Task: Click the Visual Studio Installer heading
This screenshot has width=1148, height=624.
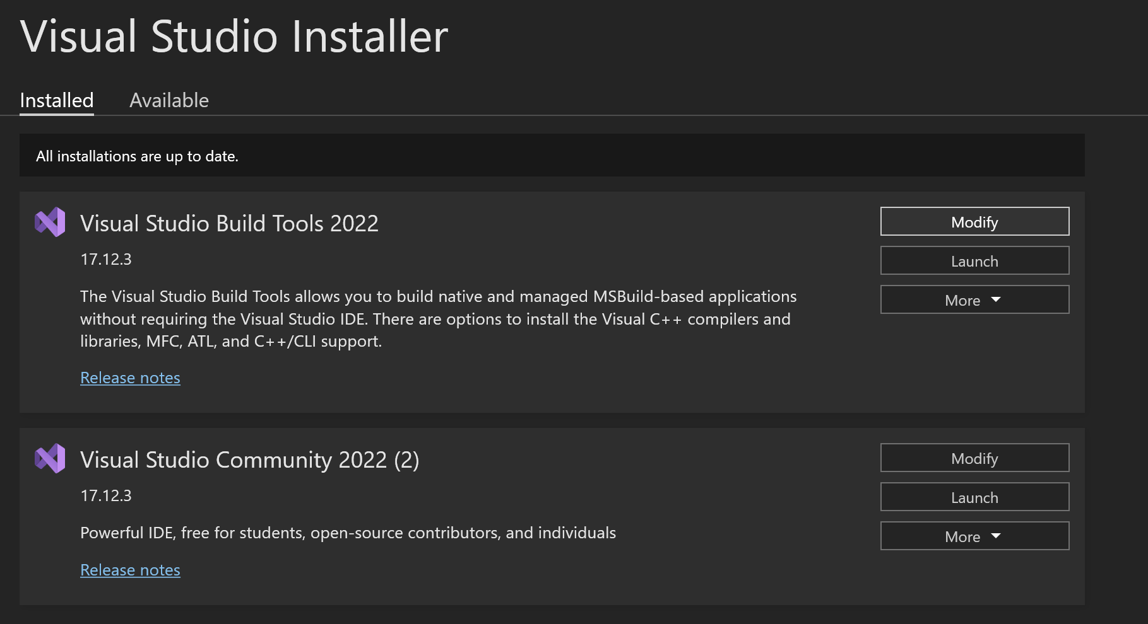Action: (x=234, y=37)
